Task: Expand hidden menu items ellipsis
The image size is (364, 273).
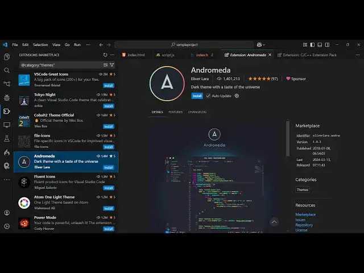Action: pyautogui.click(x=88, y=44)
